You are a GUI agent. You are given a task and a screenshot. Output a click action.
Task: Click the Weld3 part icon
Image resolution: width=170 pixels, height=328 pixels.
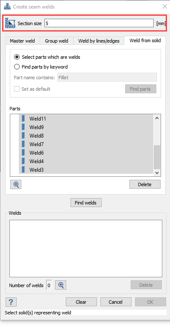[x=23, y=170]
